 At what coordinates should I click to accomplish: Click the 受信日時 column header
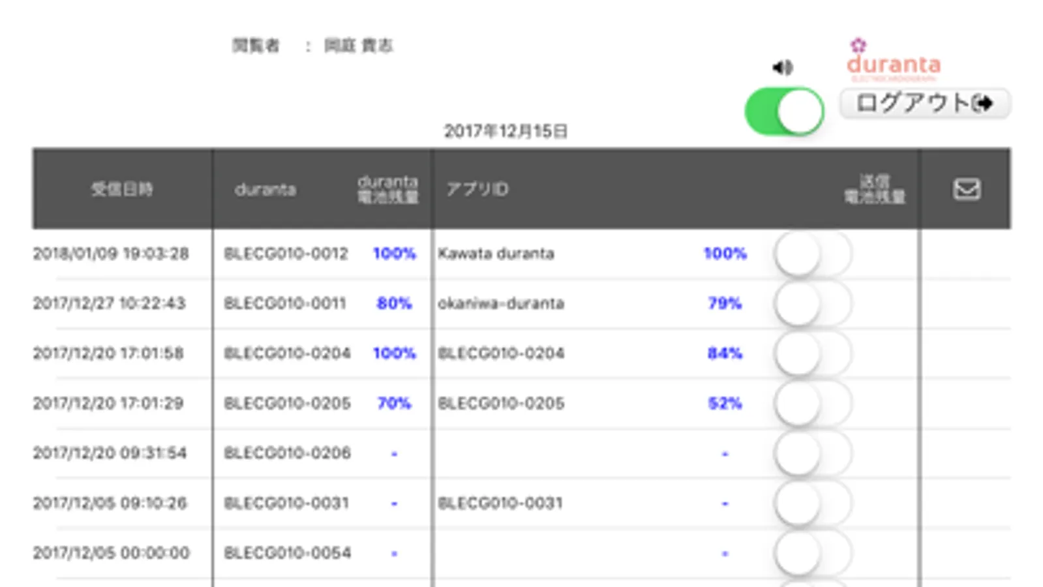pos(122,189)
